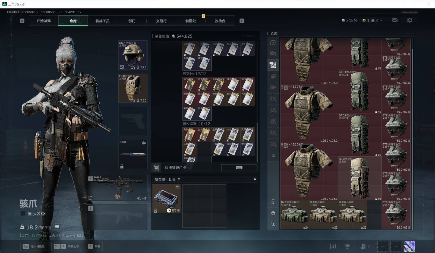Viewport: 435px width, 253px height.
Task: Select the DAR突击手胸挂 in the warehouse
Action: point(295,215)
